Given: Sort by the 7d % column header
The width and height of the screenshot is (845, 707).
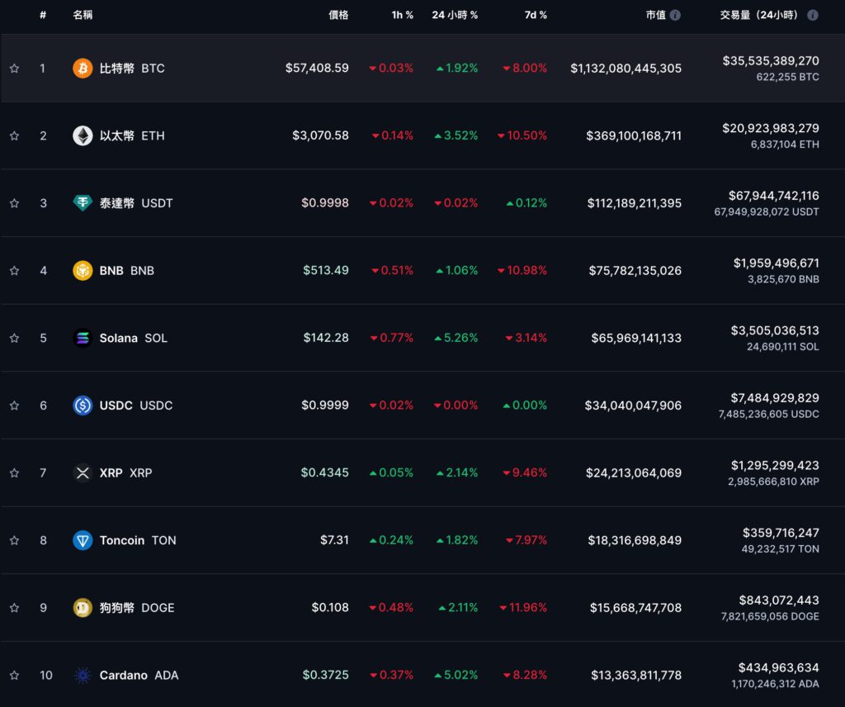Looking at the screenshot, I should click(x=536, y=15).
